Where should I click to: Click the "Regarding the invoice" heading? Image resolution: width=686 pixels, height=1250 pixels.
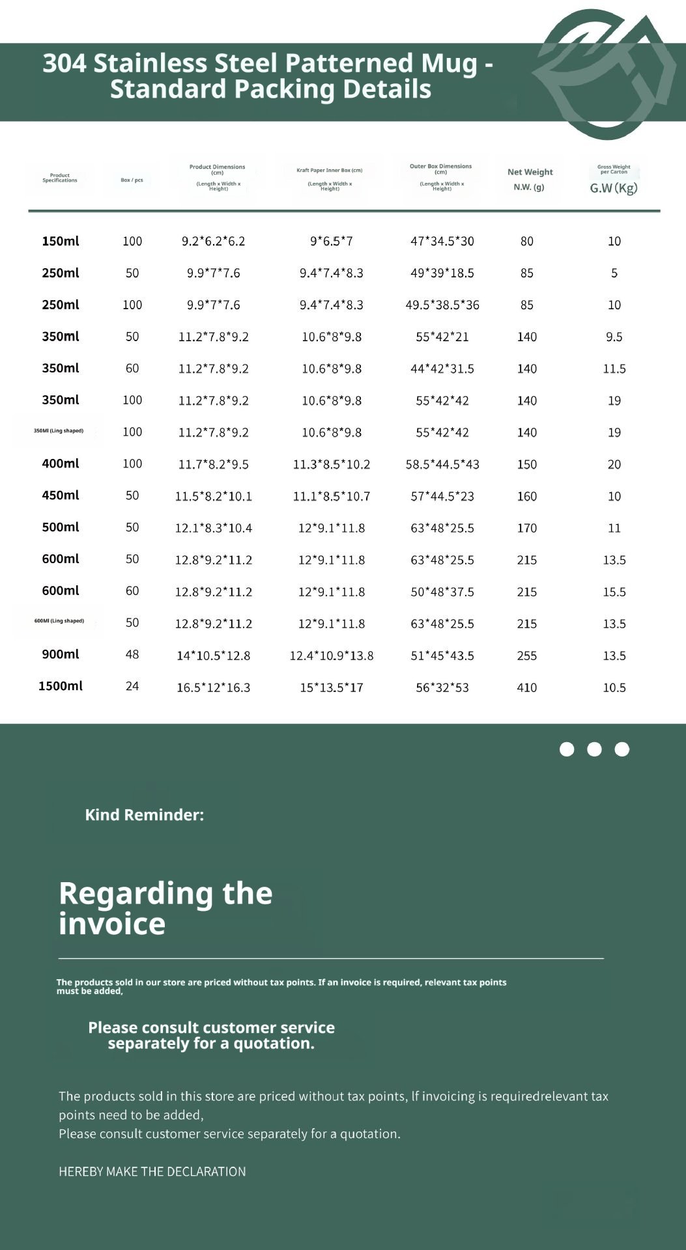tap(165, 908)
